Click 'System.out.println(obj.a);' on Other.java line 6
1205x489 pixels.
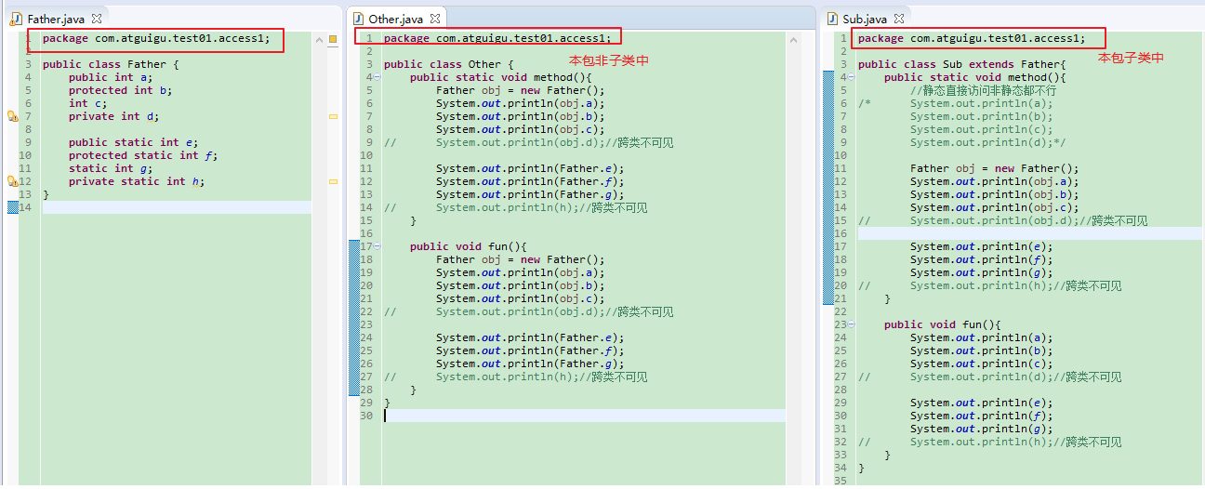click(521, 103)
